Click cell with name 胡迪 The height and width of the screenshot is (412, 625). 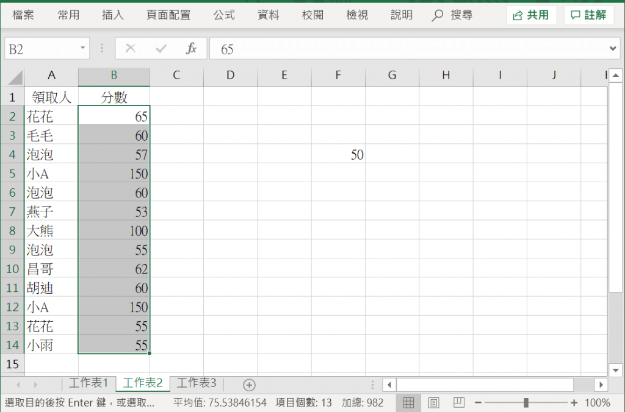click(51, 288)
